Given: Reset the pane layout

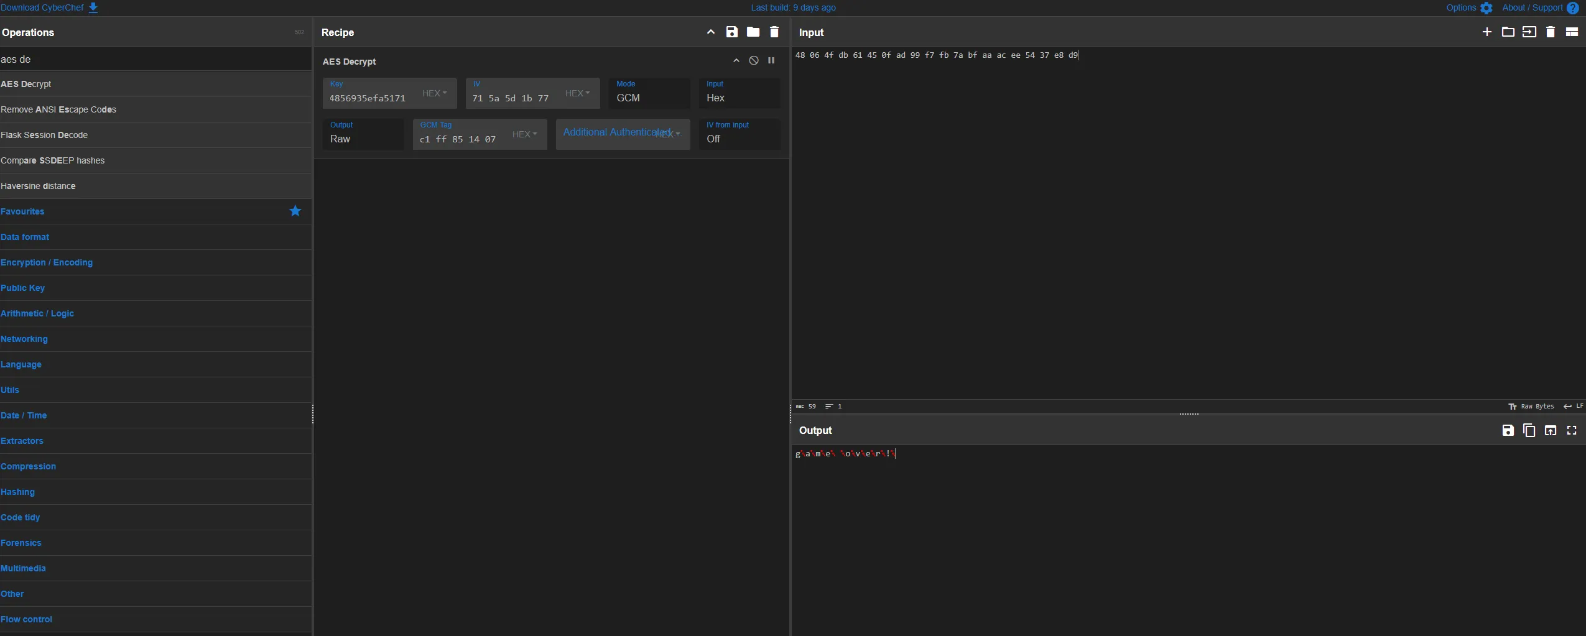Looking at the screenshot, I should click(x=1572, y=32).
